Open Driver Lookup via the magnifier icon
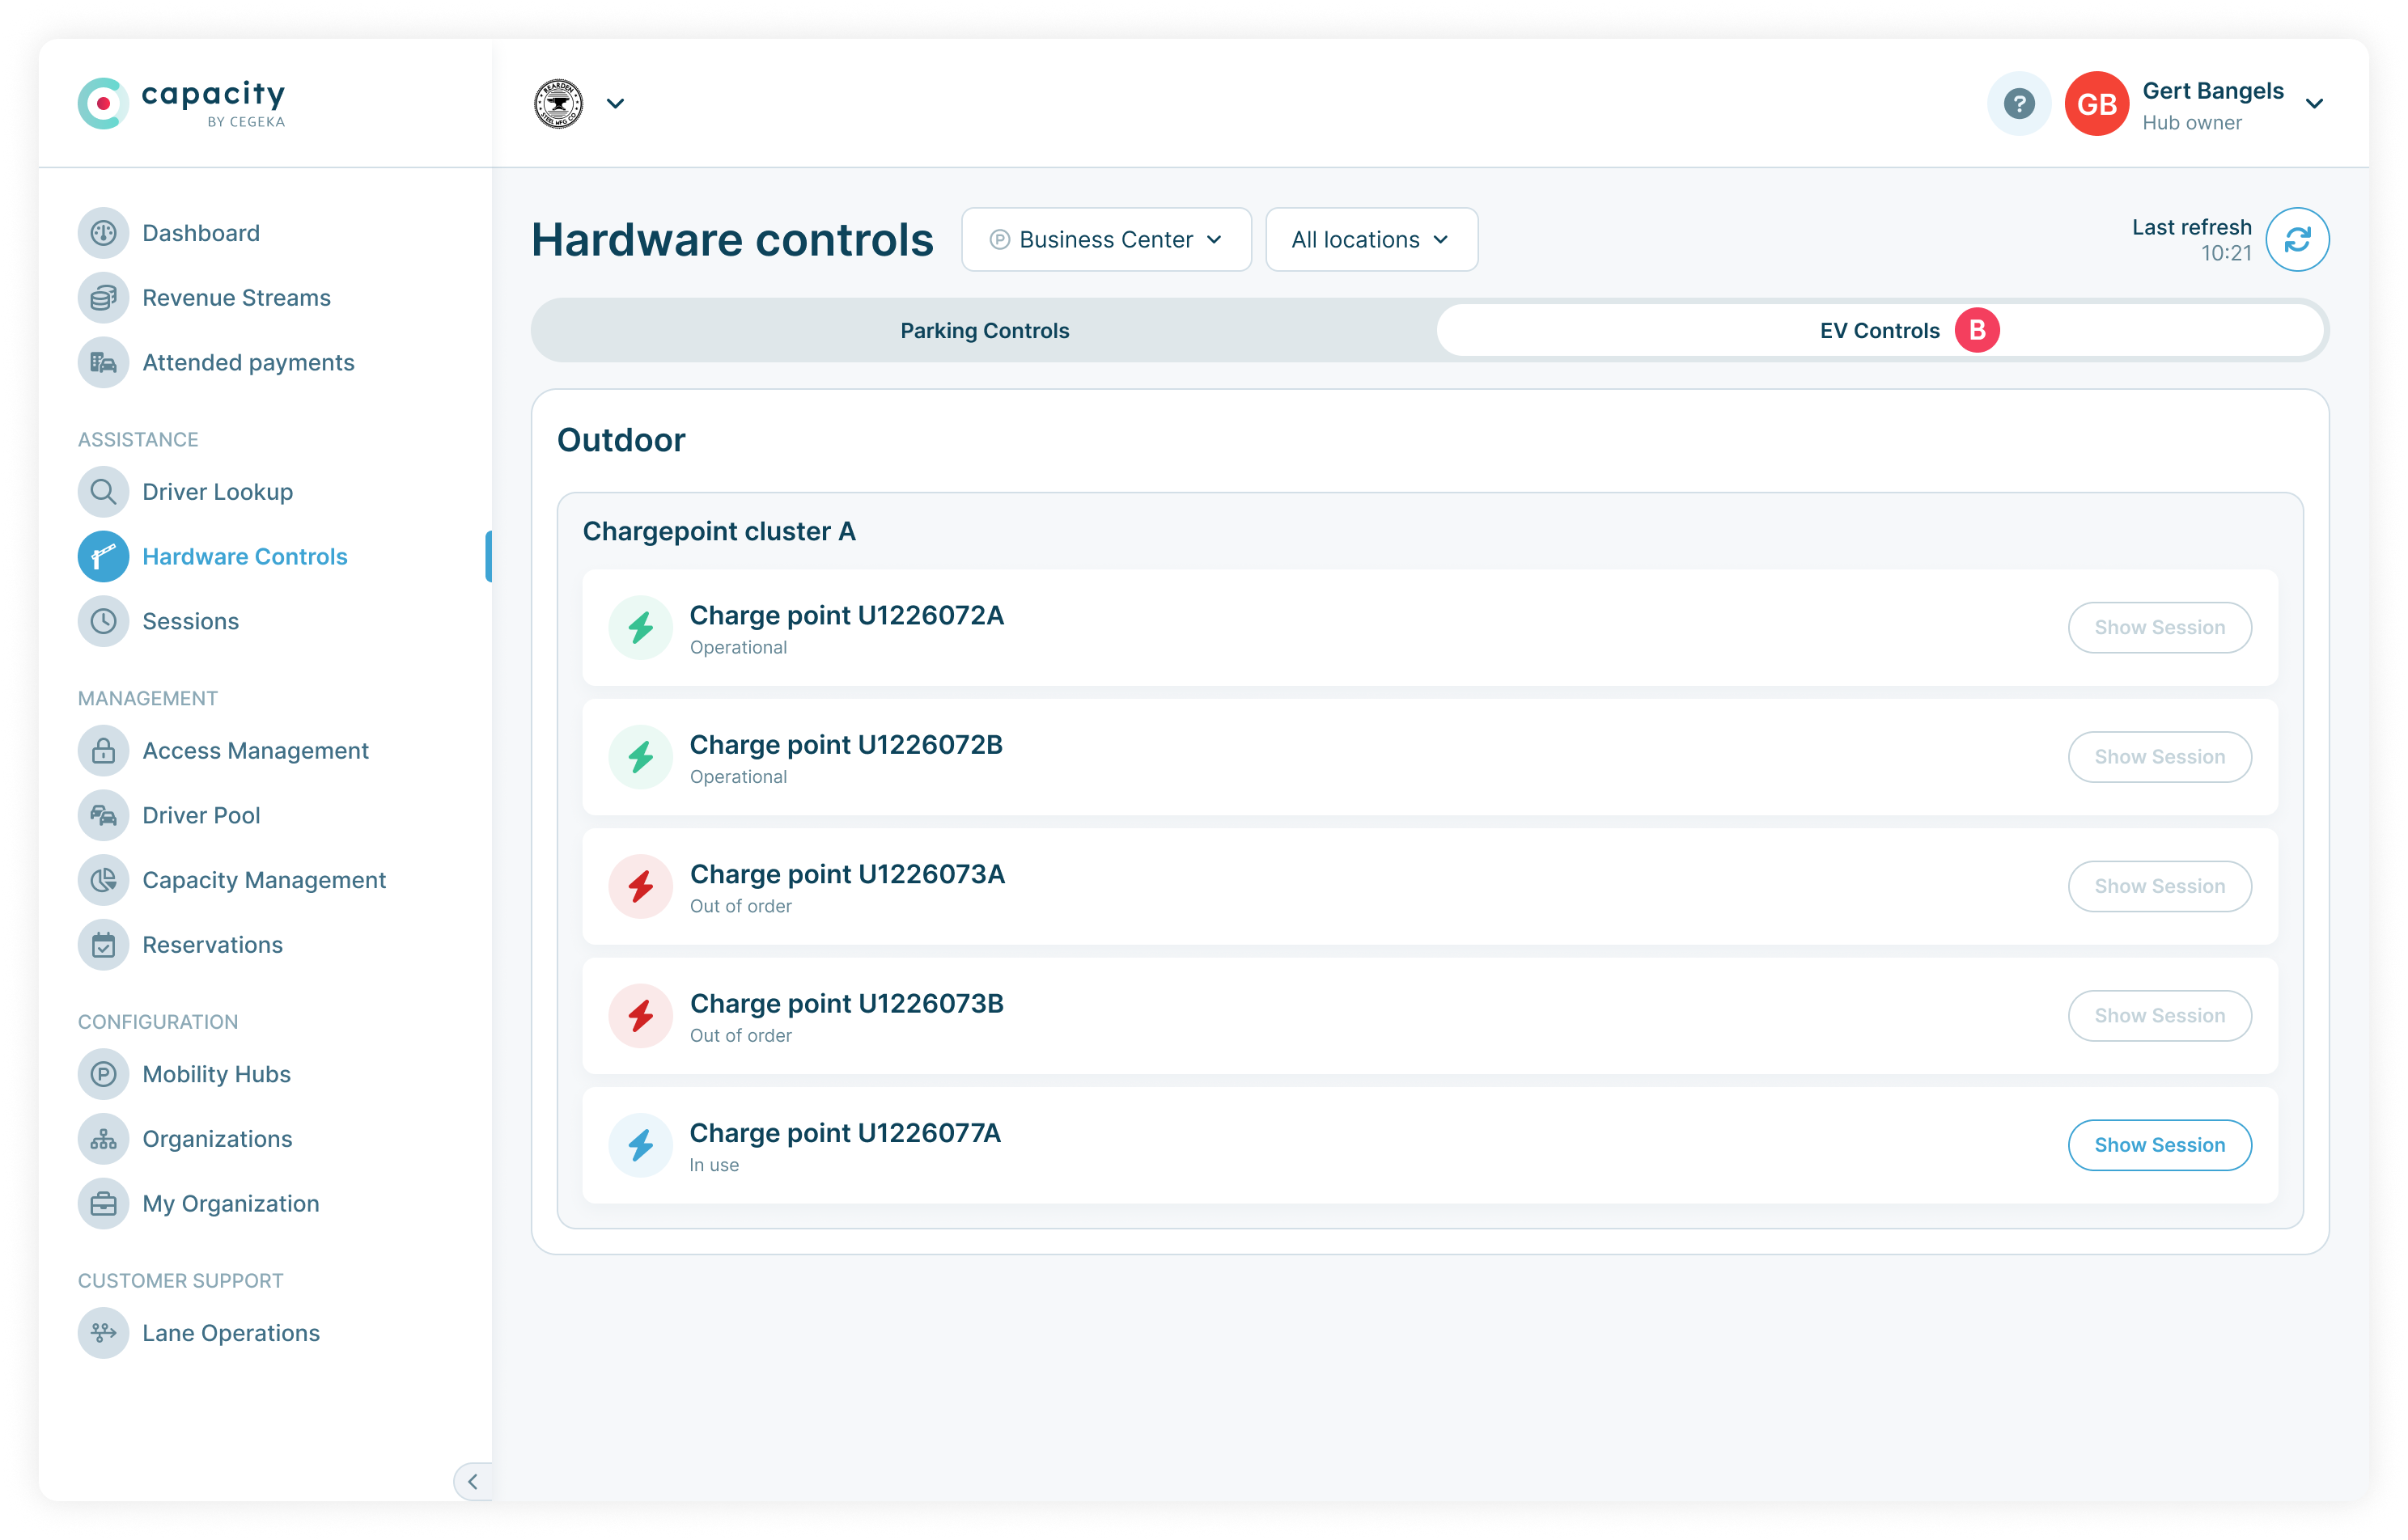 (x=103, y=491)
